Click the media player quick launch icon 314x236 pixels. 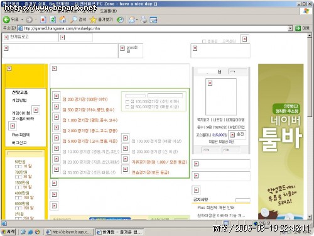click(x=38, y=232)
